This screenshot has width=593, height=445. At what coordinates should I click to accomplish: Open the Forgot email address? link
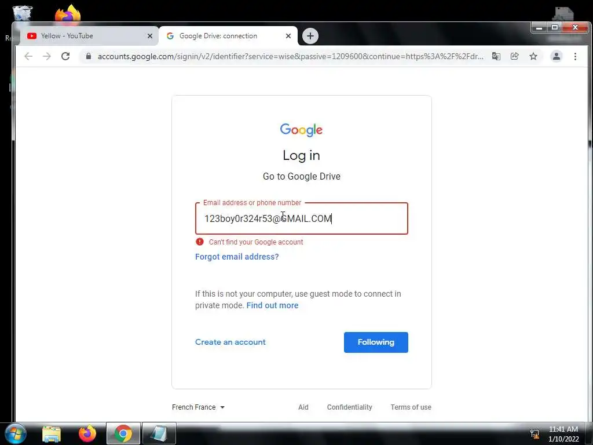[x=237, y=257]
